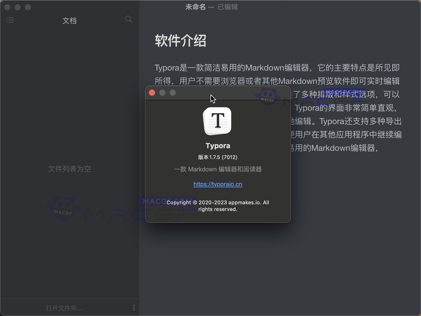Click the 打开文件夹... button
This screenshot has width=421, height=316.
(64, 308)
